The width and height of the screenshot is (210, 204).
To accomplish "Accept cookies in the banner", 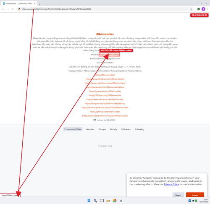I will pos(195,195).
